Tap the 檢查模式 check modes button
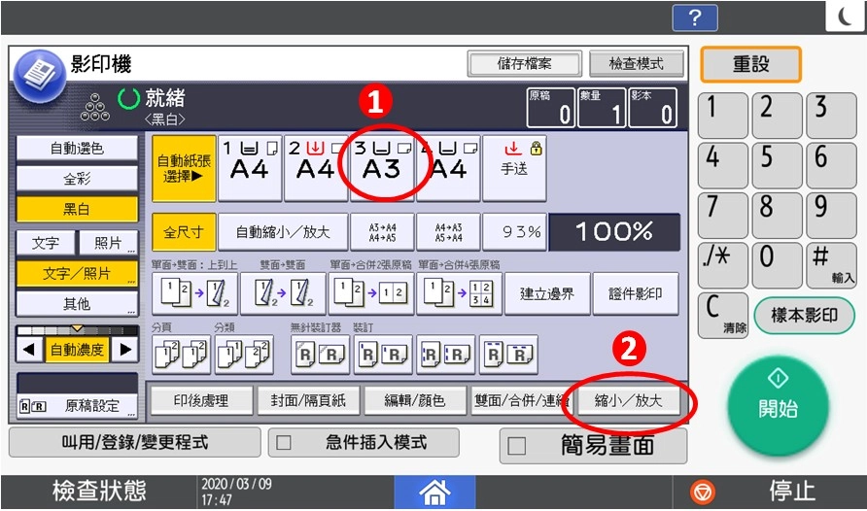 [x=637, y=63]
